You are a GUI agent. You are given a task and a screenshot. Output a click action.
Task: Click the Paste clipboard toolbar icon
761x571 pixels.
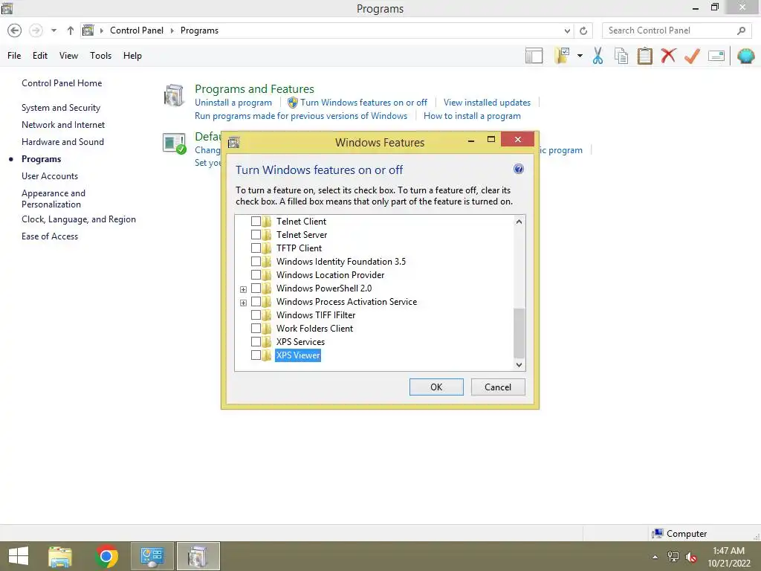[644, 56]
